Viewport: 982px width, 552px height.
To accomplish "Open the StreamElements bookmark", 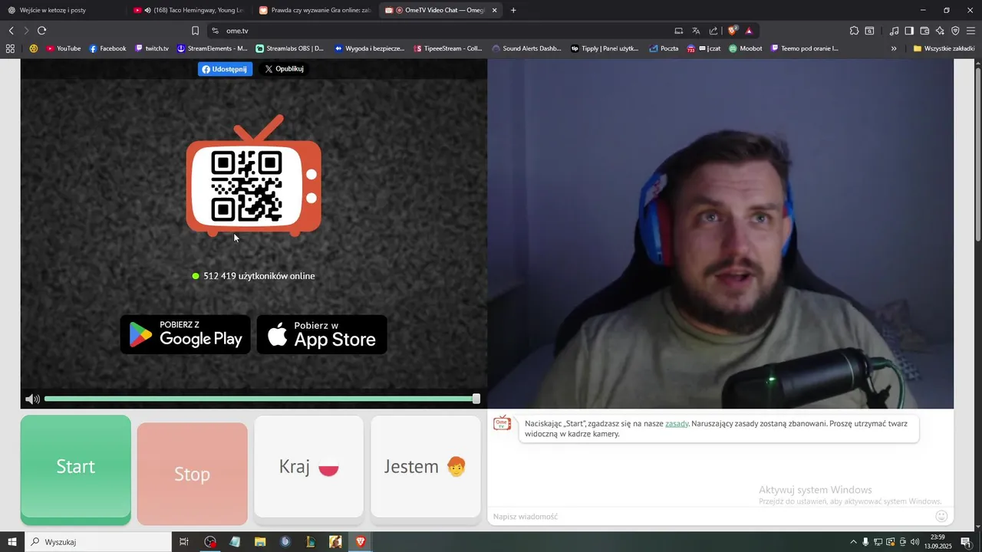I will 213,48.
